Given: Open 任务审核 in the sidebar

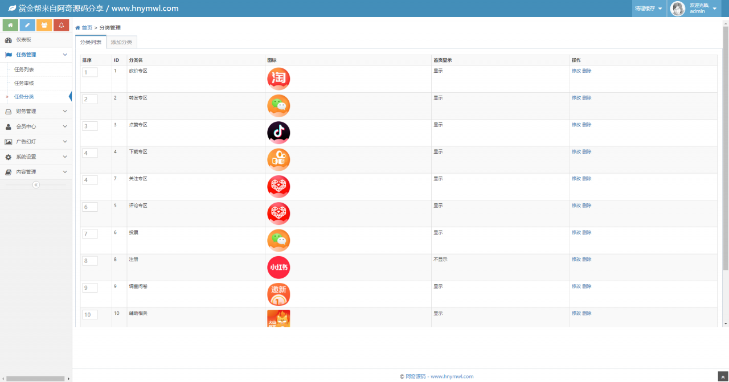Looking at the screenshot, I should pos(24,83).
